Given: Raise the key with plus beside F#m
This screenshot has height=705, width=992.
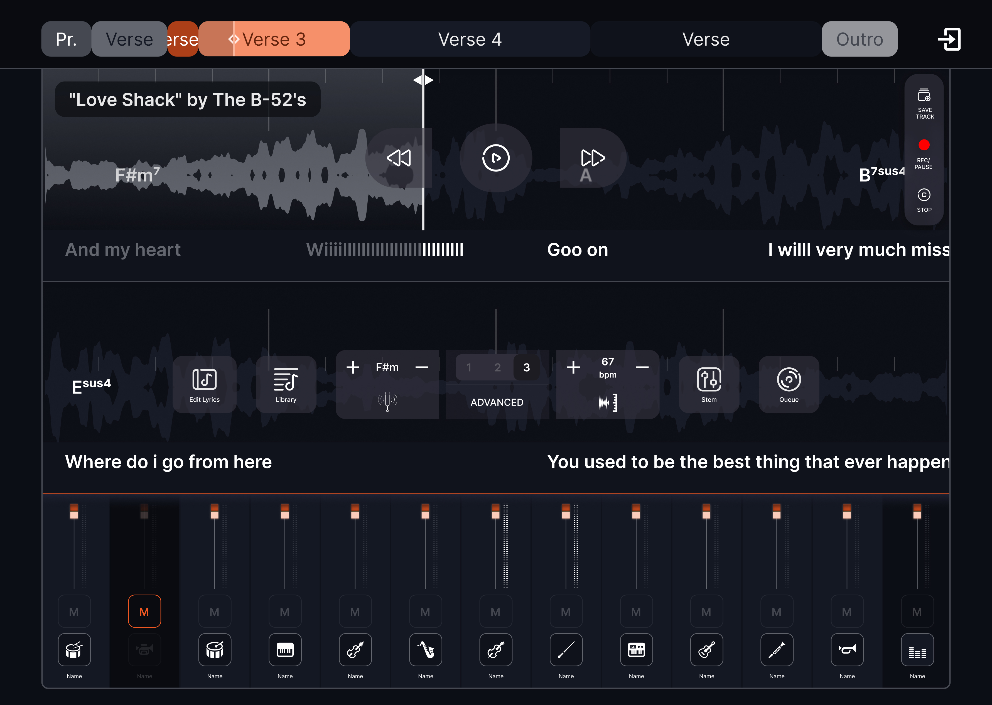Looking at the screenshot, I should pyautogui.click(x=353, y=367).
